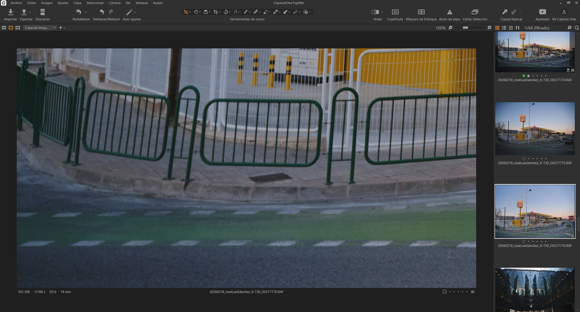Click the Importar icon
Screen dimensions: 580x312
pyautogui.click(x=11, y=12)
